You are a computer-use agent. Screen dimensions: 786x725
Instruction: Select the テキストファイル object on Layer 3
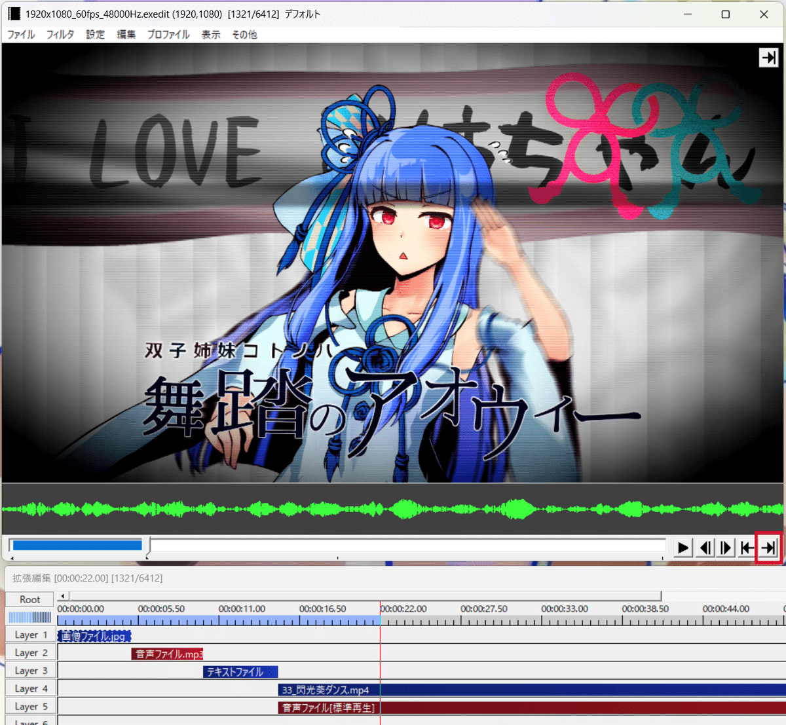point(240,671)
